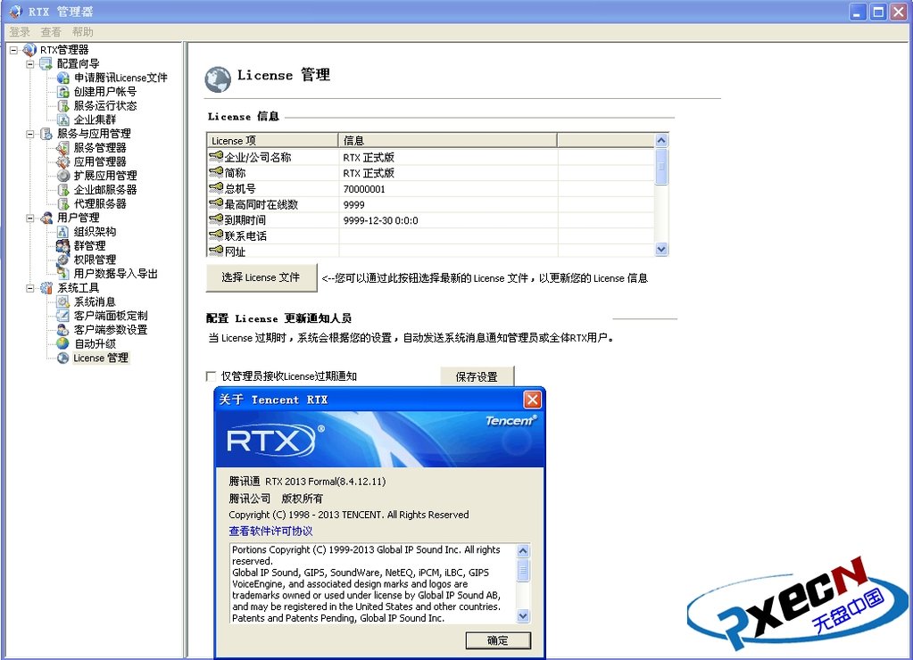Click the 查看软件许可协议 link

[x=270, y=531]
